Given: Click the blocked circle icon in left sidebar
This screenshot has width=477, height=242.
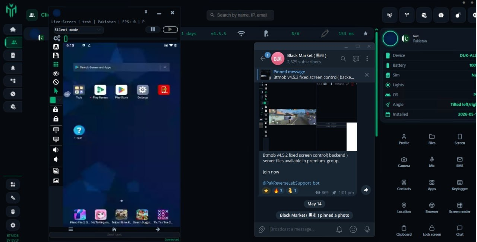Looking at the screenshot, I should tap(13, 94).
